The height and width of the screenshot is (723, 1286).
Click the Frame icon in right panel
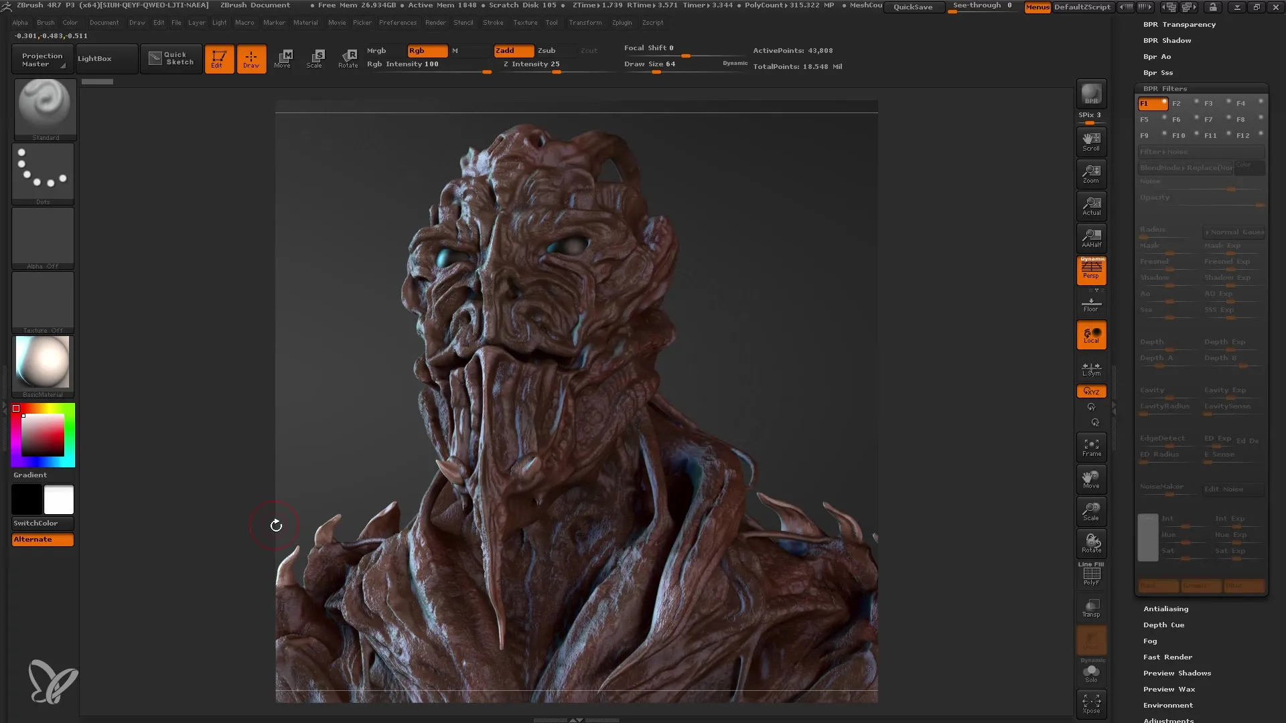click(1092, 448)
